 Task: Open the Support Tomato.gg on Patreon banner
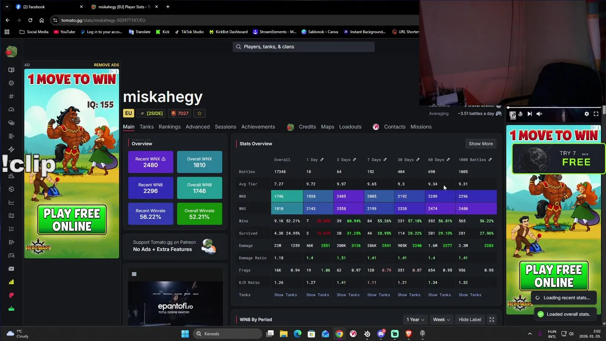[x=175, y=246]
